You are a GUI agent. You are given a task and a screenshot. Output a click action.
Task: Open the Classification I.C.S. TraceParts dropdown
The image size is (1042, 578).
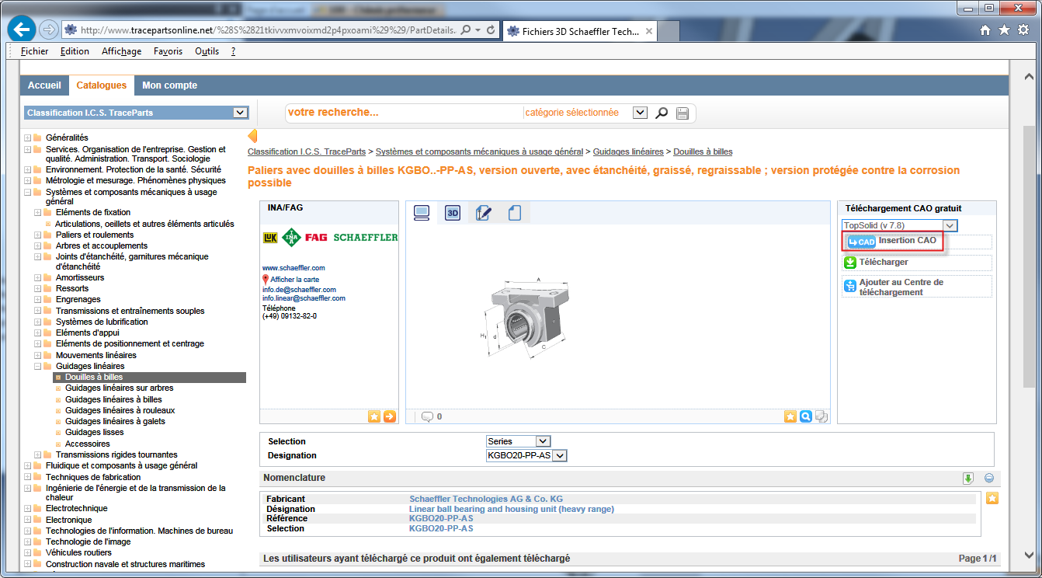click(240, 113)
